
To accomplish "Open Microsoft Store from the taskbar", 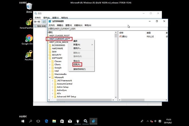I will [x=62, y=121].
